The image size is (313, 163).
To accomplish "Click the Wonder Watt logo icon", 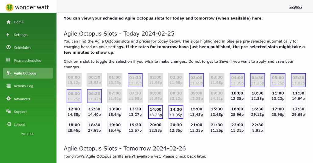I will [9, 7].
